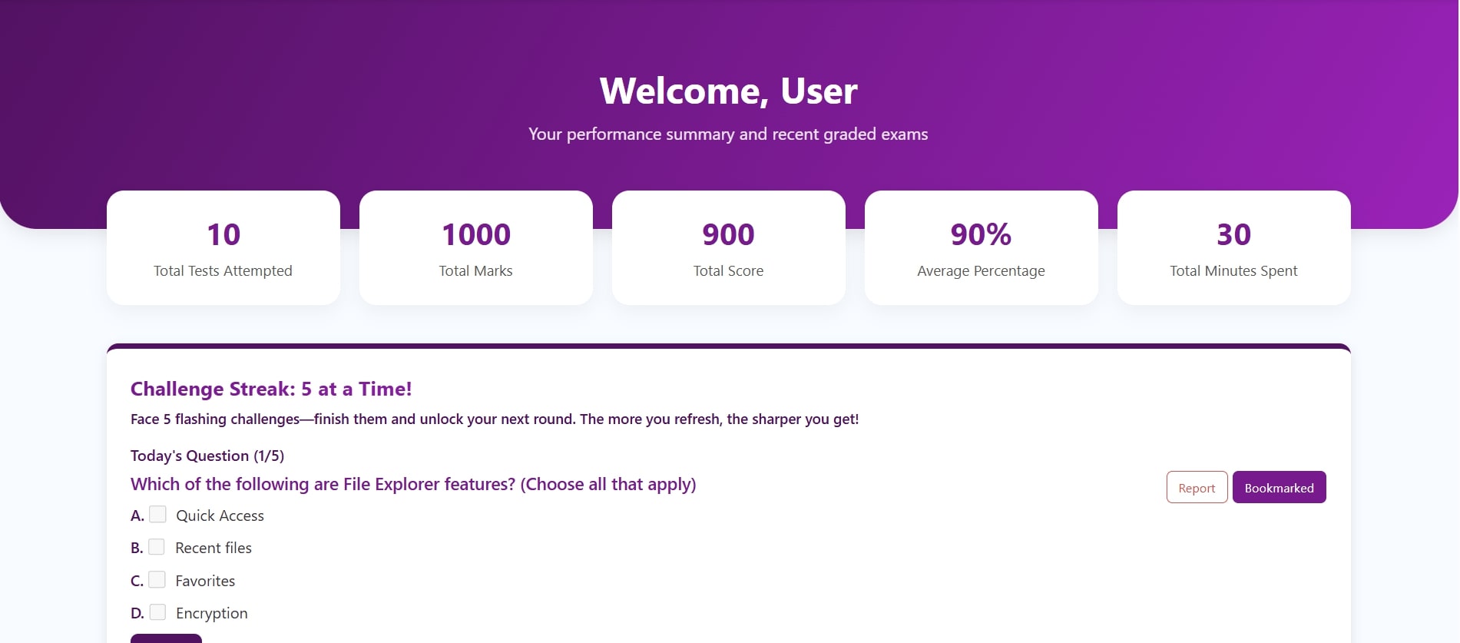
Task: Select the Favorites checkbox
Action: (x=157, y=580)
